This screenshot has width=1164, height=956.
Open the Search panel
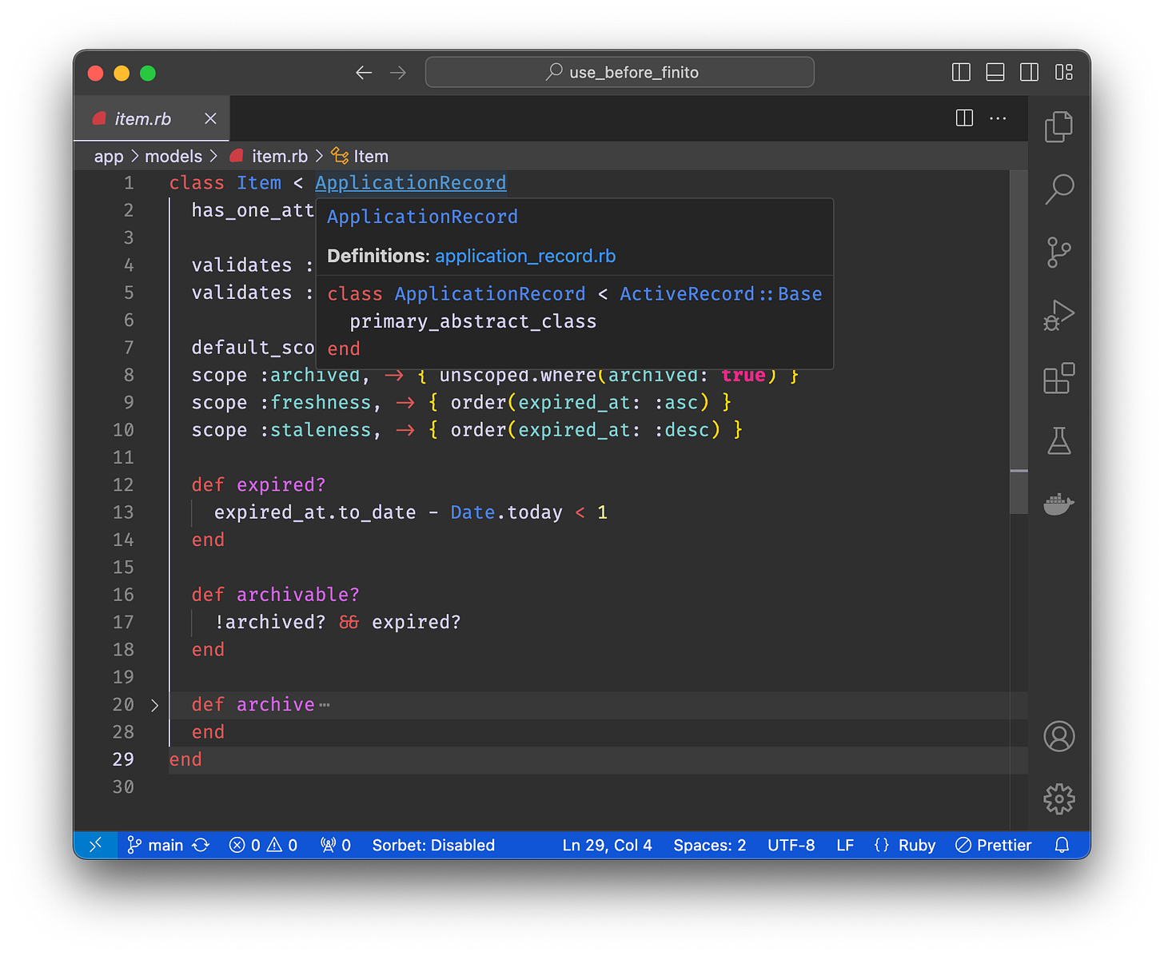point(1058,189)
